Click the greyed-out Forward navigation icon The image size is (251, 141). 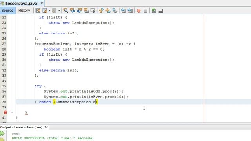click(54, 11)
